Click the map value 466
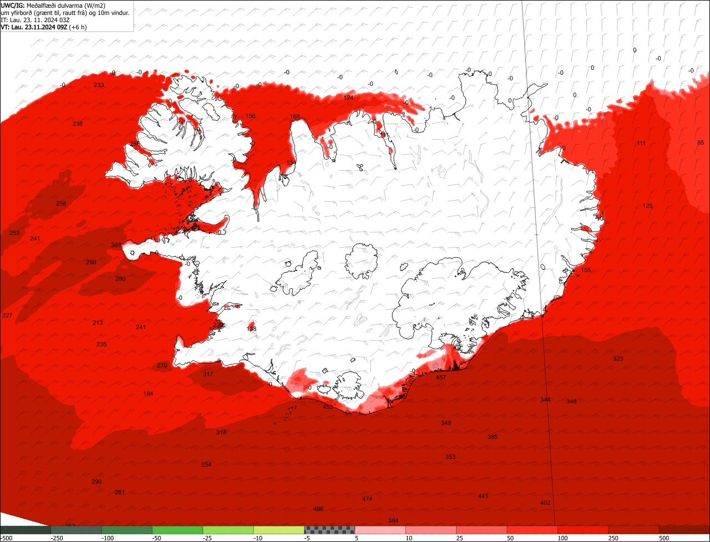 (318, 509)
